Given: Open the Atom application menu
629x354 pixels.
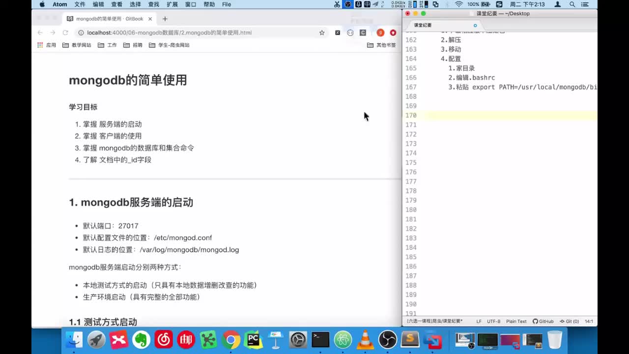Looking at the screenshot, I should tap(60, 4).
